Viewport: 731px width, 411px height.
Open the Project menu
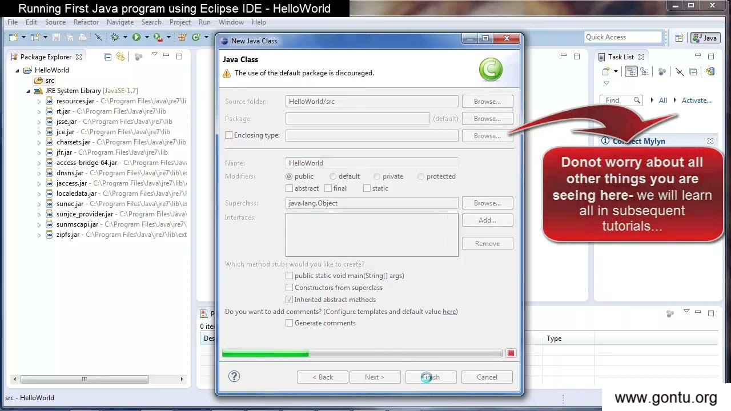(x=180, y=22)
